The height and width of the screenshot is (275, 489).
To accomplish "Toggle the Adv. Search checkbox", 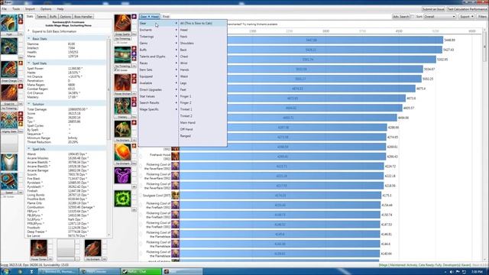I will [x=413, y=17].
